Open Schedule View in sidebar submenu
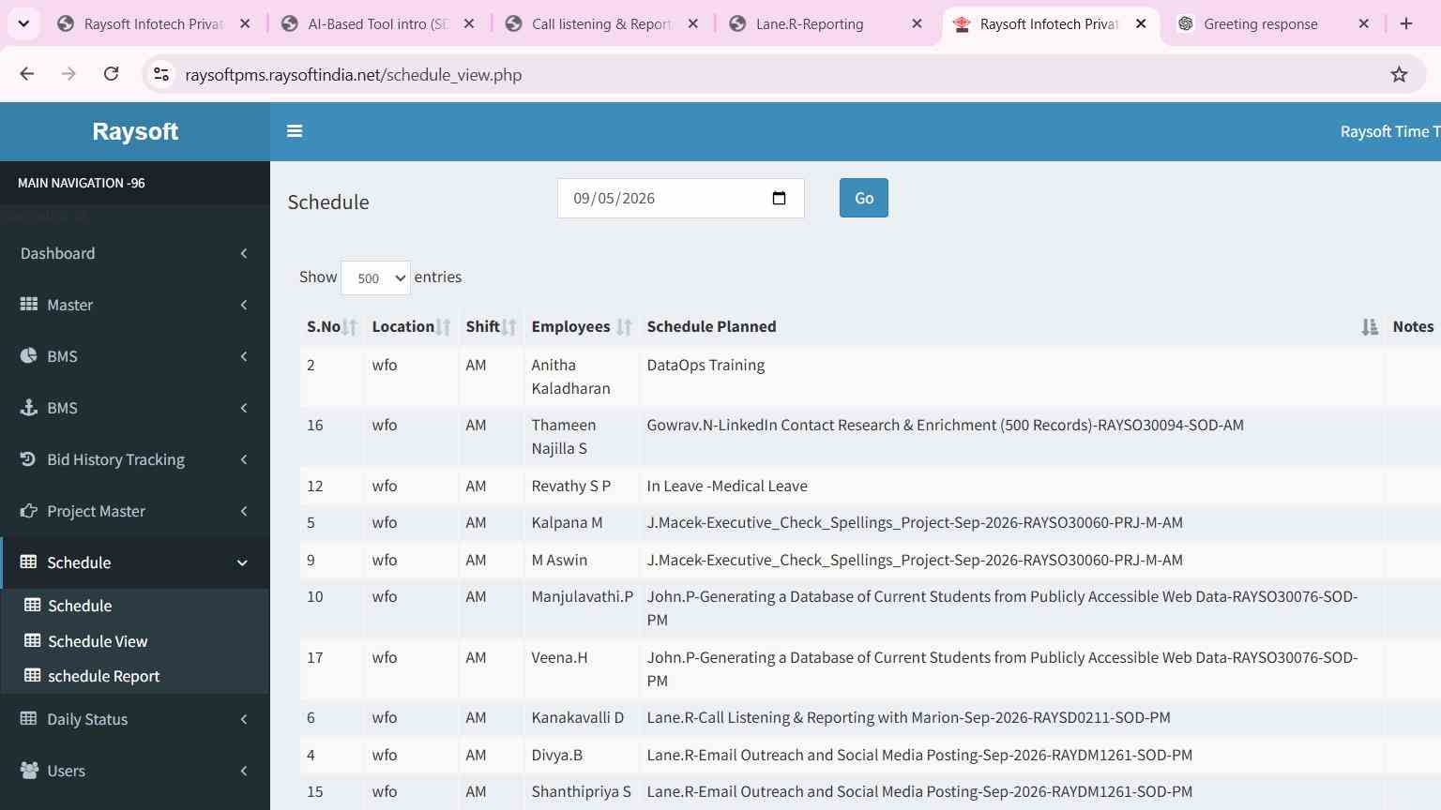The image size is (1441, 810). coord(98,641)
